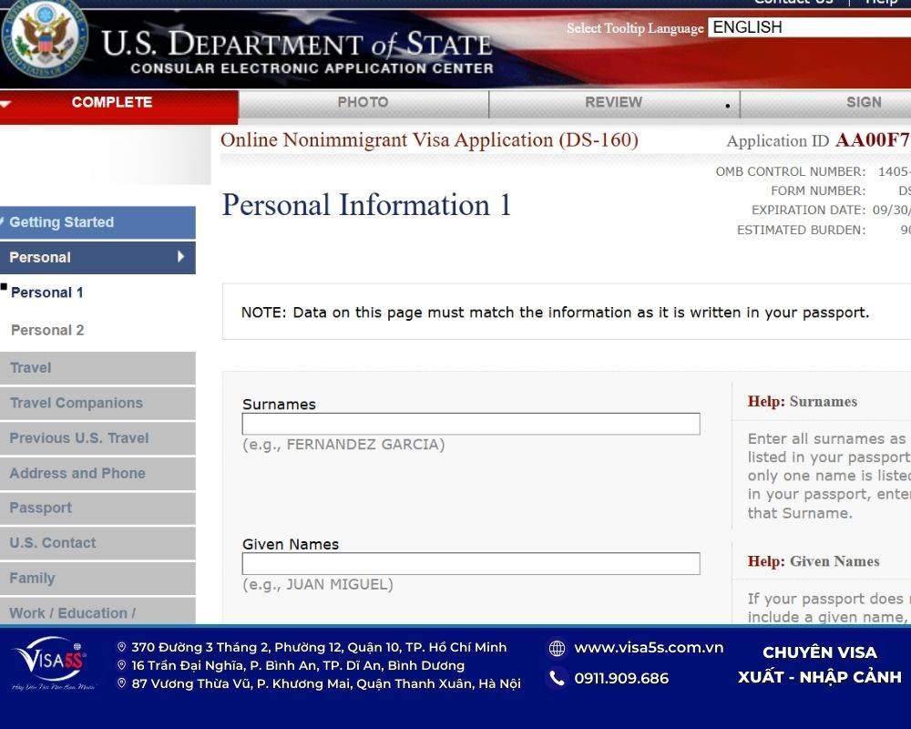This screenshot has width=911, height=729.
Task: Go to the SIGN step tab
Action: click(x=863, y=103)
